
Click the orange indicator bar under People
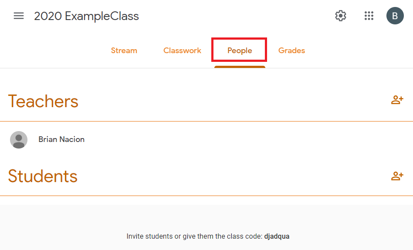pos(240,67)
